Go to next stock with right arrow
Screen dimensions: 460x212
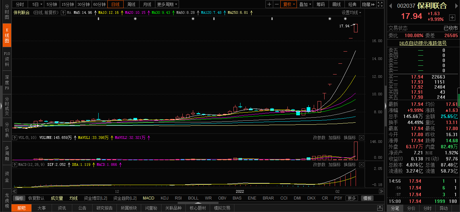tap(456, 6)
